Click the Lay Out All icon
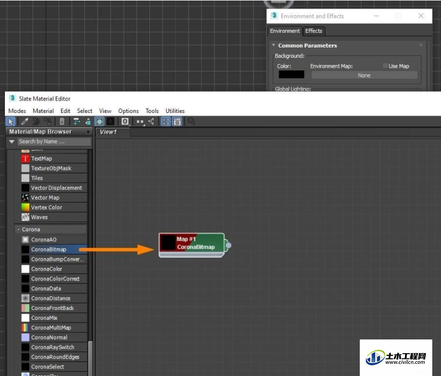This screenshot has width=441, height=376. 140,122
